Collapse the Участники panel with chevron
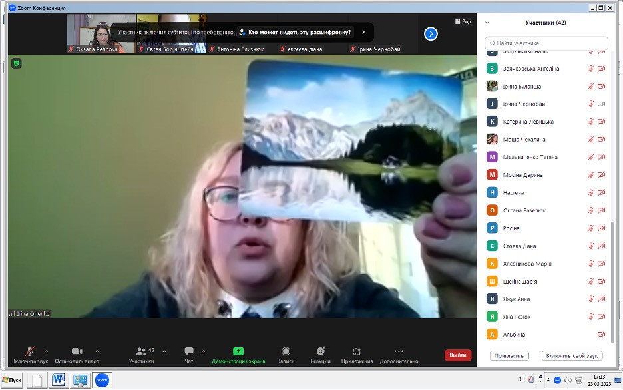This screenshot has width=623, height=390. 487,23
